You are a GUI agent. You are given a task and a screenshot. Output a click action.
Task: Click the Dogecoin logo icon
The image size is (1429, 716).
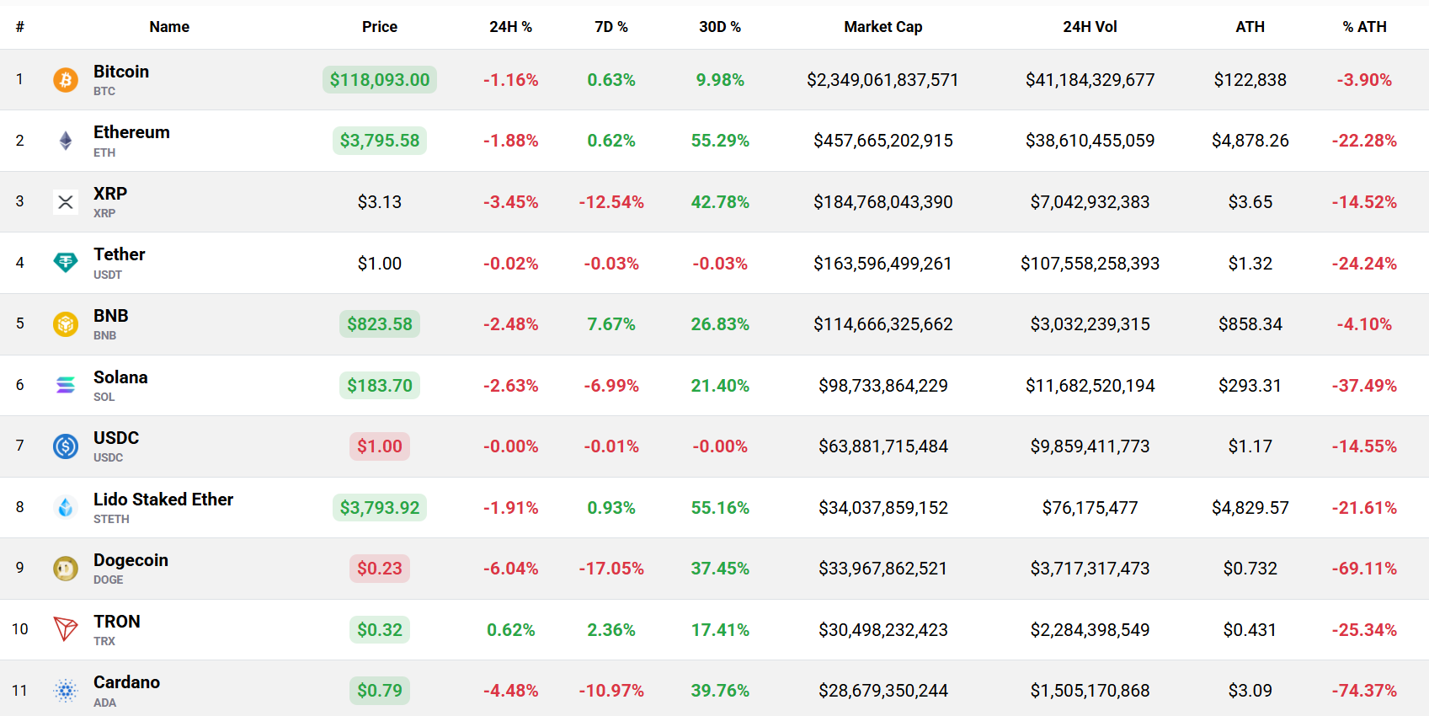pyautogui.click(x=66, y=569)
